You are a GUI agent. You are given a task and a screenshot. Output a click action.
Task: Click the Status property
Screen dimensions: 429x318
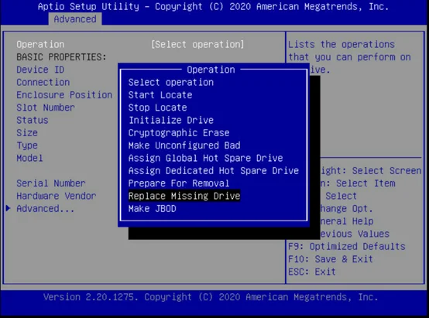coord(33,120)
